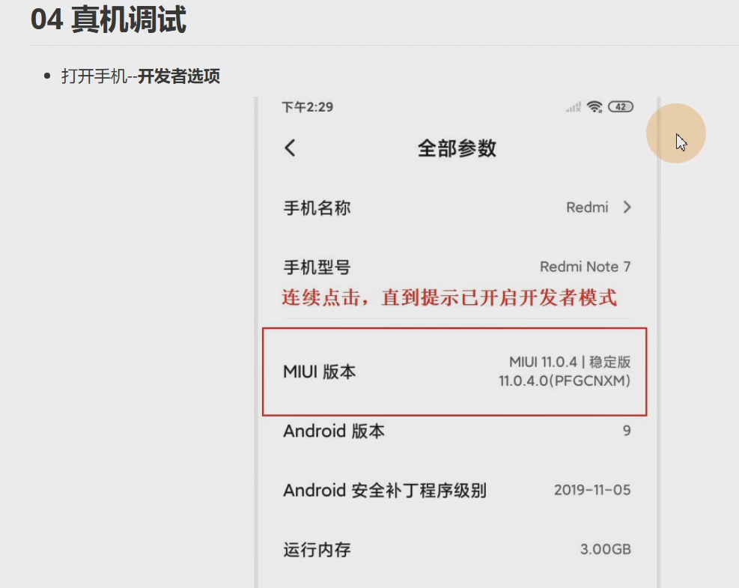The width and height of the screenshot is (739, 588).
Task: Tap the back arrow beside 全部参数
Action: (x=291, y=148)
